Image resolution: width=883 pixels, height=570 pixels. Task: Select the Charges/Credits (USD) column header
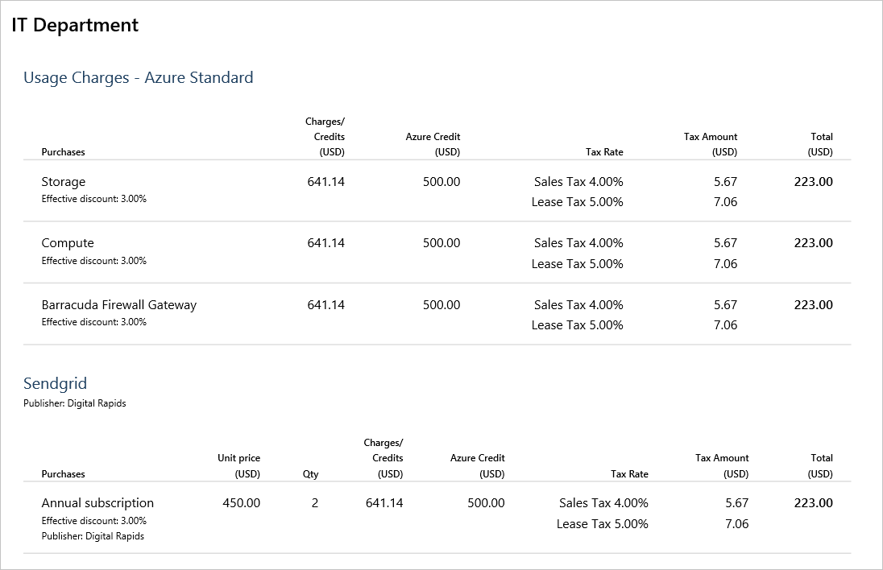(324, 137)
